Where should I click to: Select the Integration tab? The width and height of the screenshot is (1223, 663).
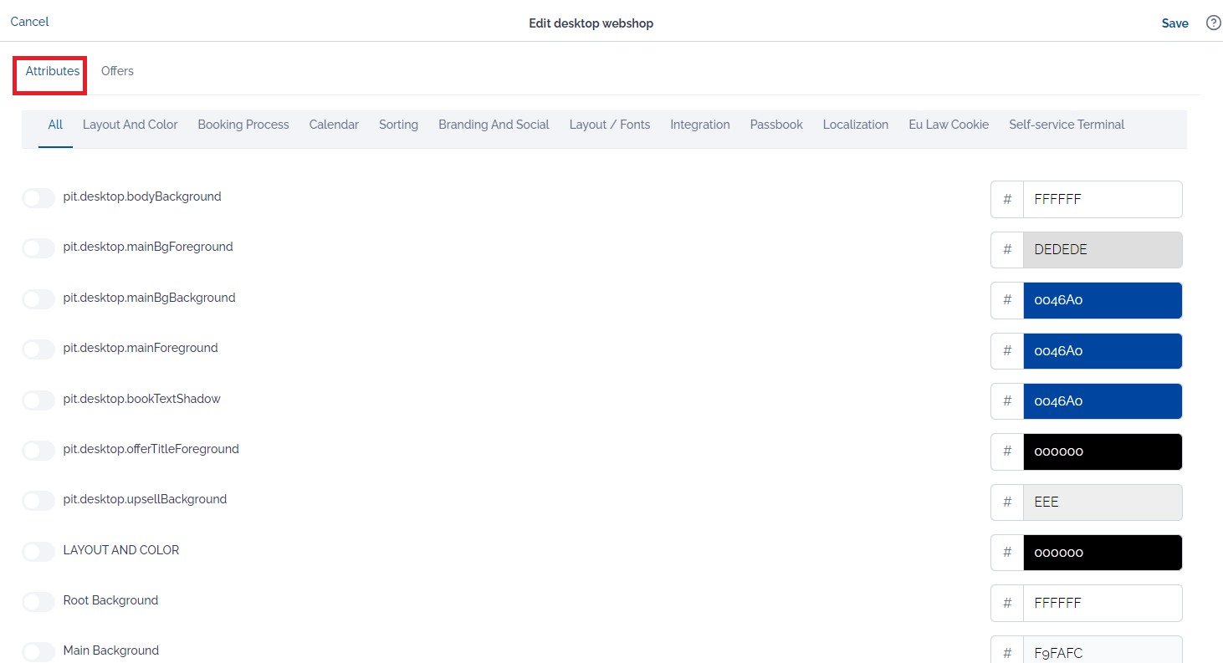700,125
